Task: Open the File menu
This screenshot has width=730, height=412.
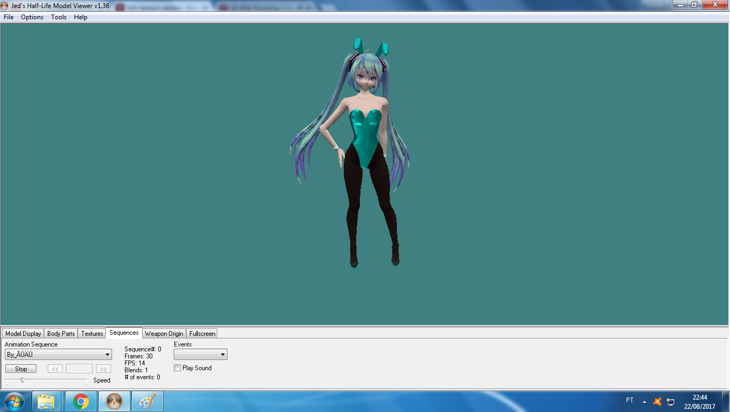Action: [x=9, y=17]
